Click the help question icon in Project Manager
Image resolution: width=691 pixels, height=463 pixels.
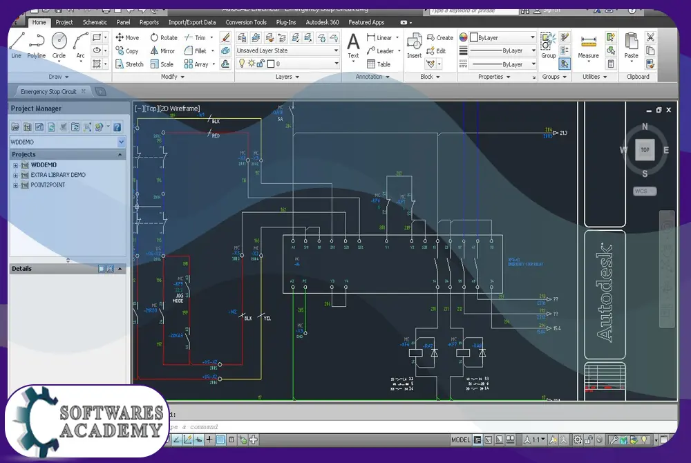tap(117, 127)
